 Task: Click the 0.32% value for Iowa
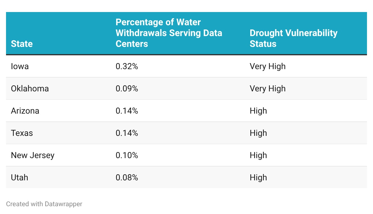point(127,66)
